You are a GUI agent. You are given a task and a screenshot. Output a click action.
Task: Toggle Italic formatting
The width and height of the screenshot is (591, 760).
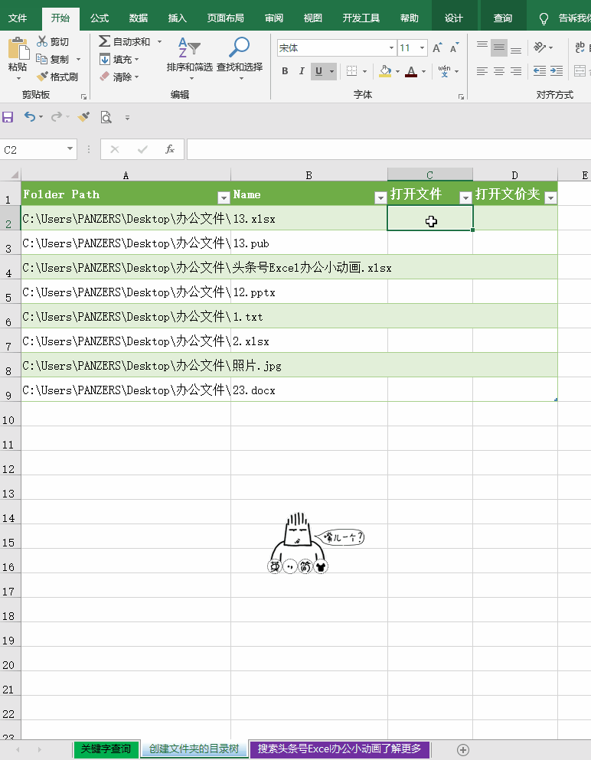pyautogui.click(x=302, y=71)
